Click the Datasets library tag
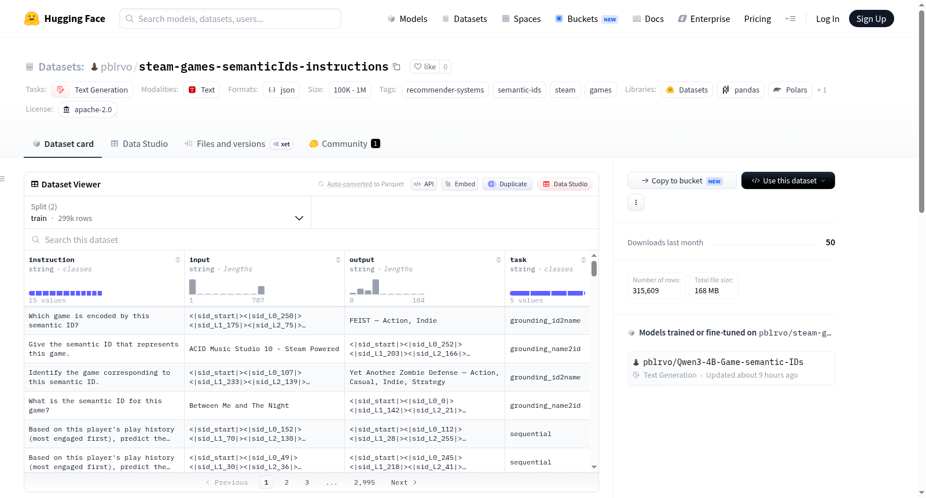926x498 pixels. pyautogui.click(x=687, y=90)
